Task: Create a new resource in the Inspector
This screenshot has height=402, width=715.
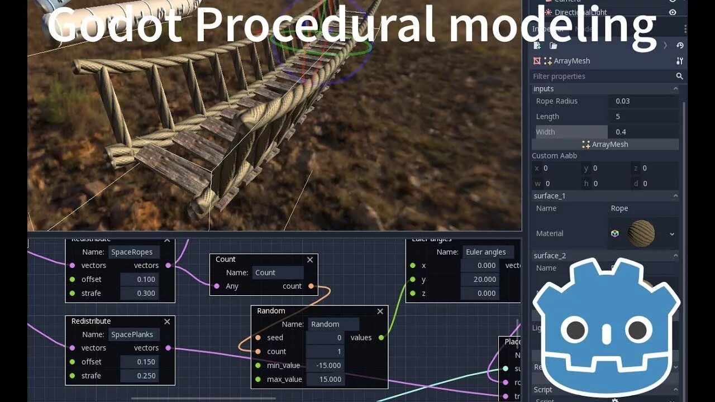Action: tap(537, 46)
